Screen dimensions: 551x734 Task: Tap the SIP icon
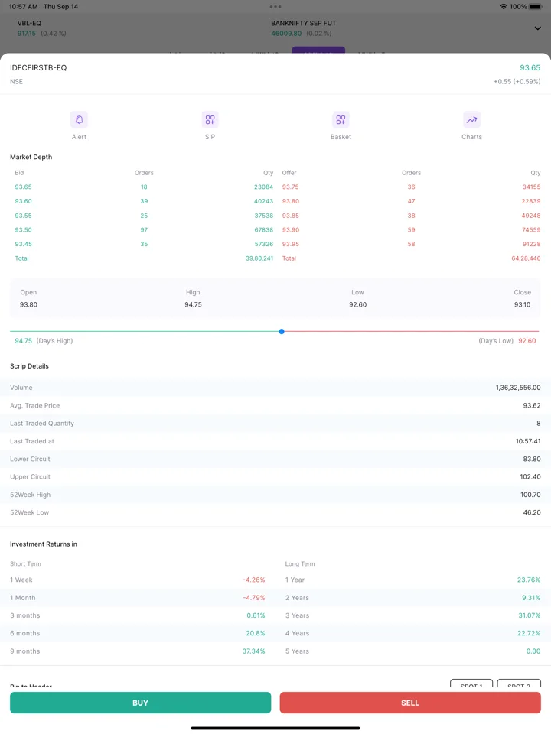[210, 120]
